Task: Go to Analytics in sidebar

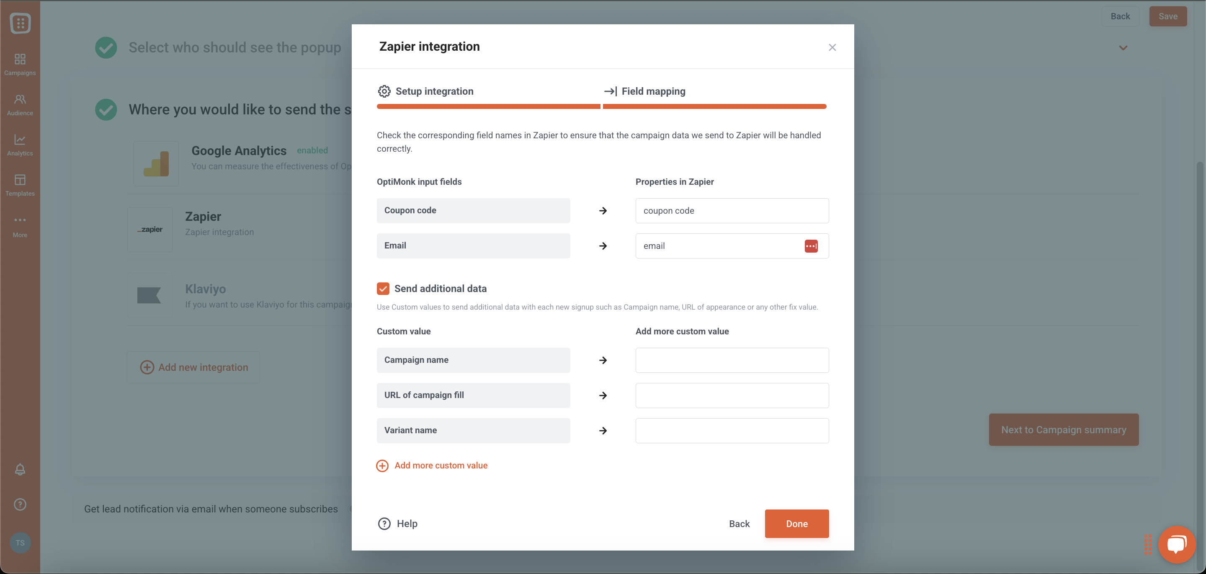Action: pyautogui.click(x=20, y=145)
